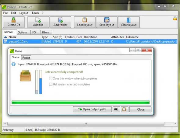The width and height of the screenshot is (180, 138).
Task: Open the Edit menu
Action: point(13,13)
